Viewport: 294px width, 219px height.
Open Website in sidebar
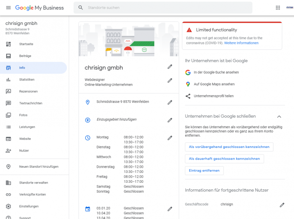click(x=33, y=139)
